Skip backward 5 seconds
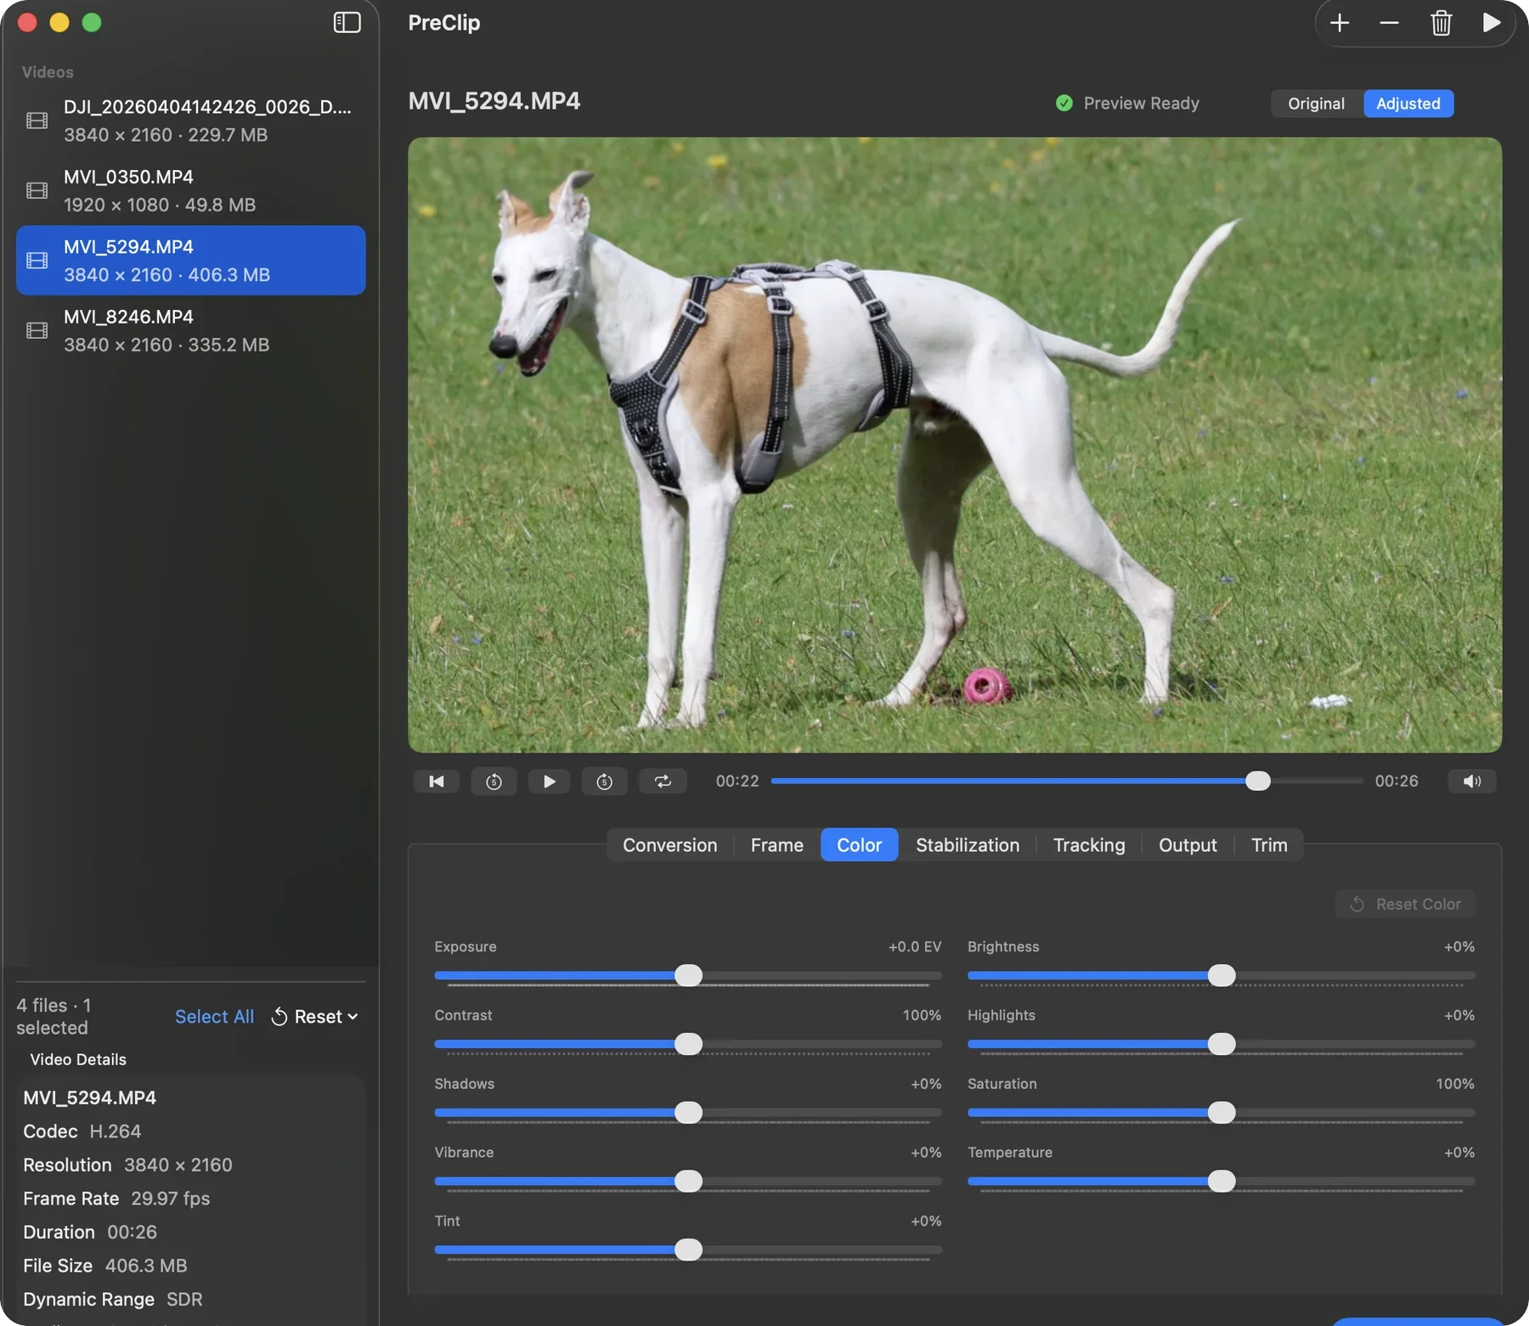Screen dimensions: 1529x1326 [494, 781]
